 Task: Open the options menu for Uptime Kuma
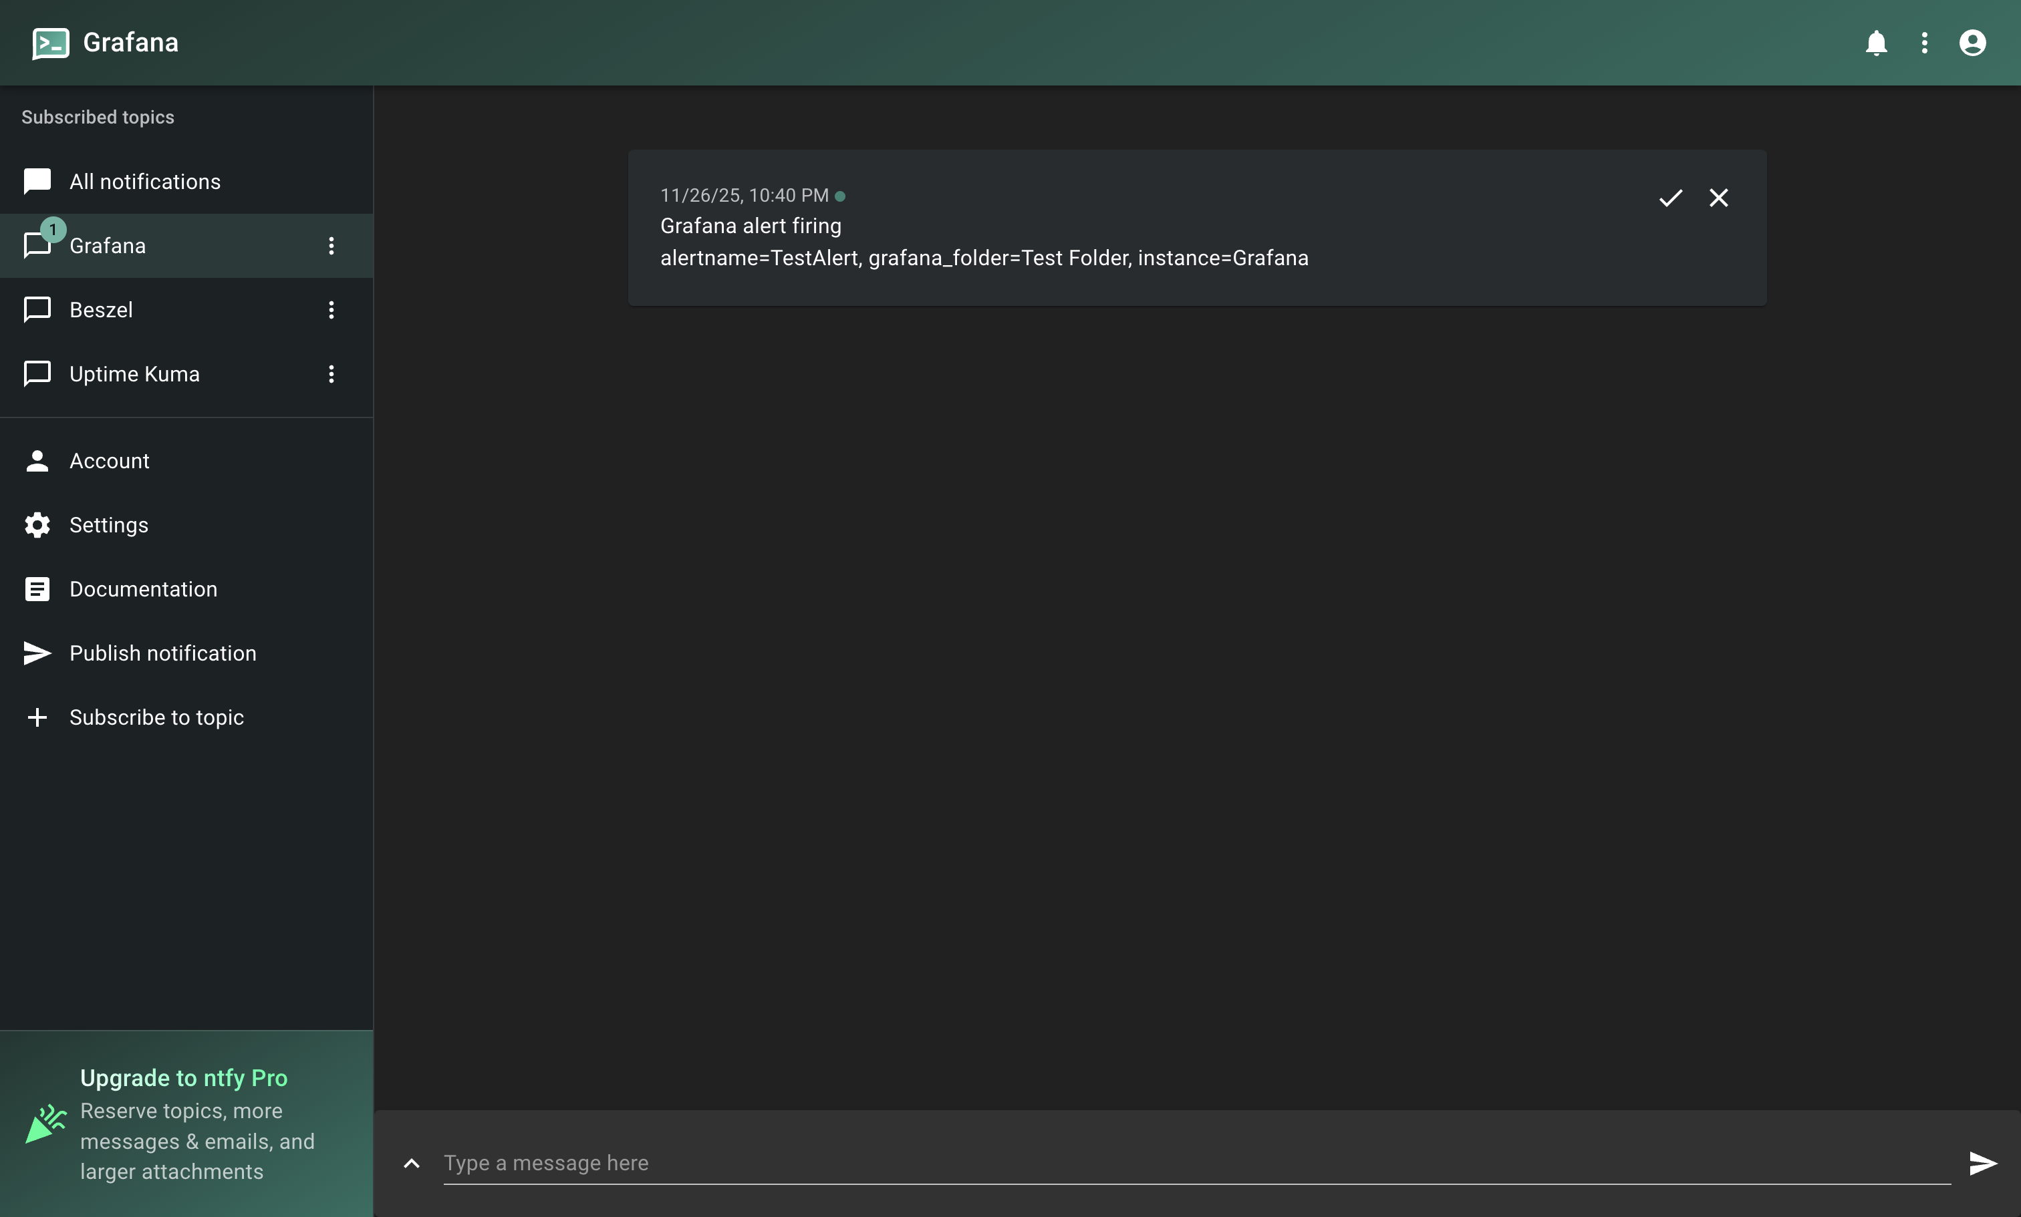(331, 373)
